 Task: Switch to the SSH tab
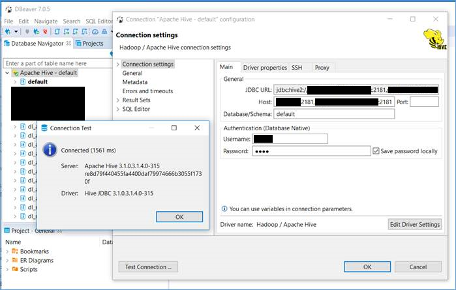coord(297,67)
